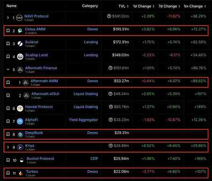This screenshot has height=181, width=212.
Task: Click the Haedal Protocol logo icon
Action: point(20,109)
